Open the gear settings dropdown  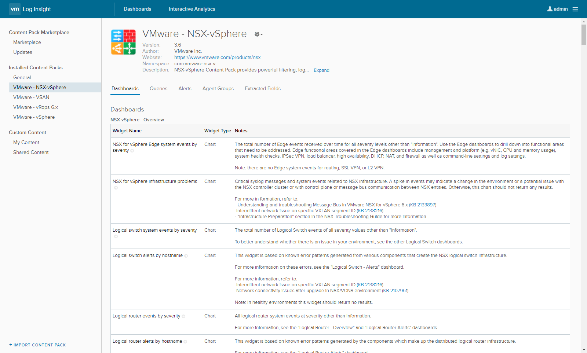click(258, 34)
